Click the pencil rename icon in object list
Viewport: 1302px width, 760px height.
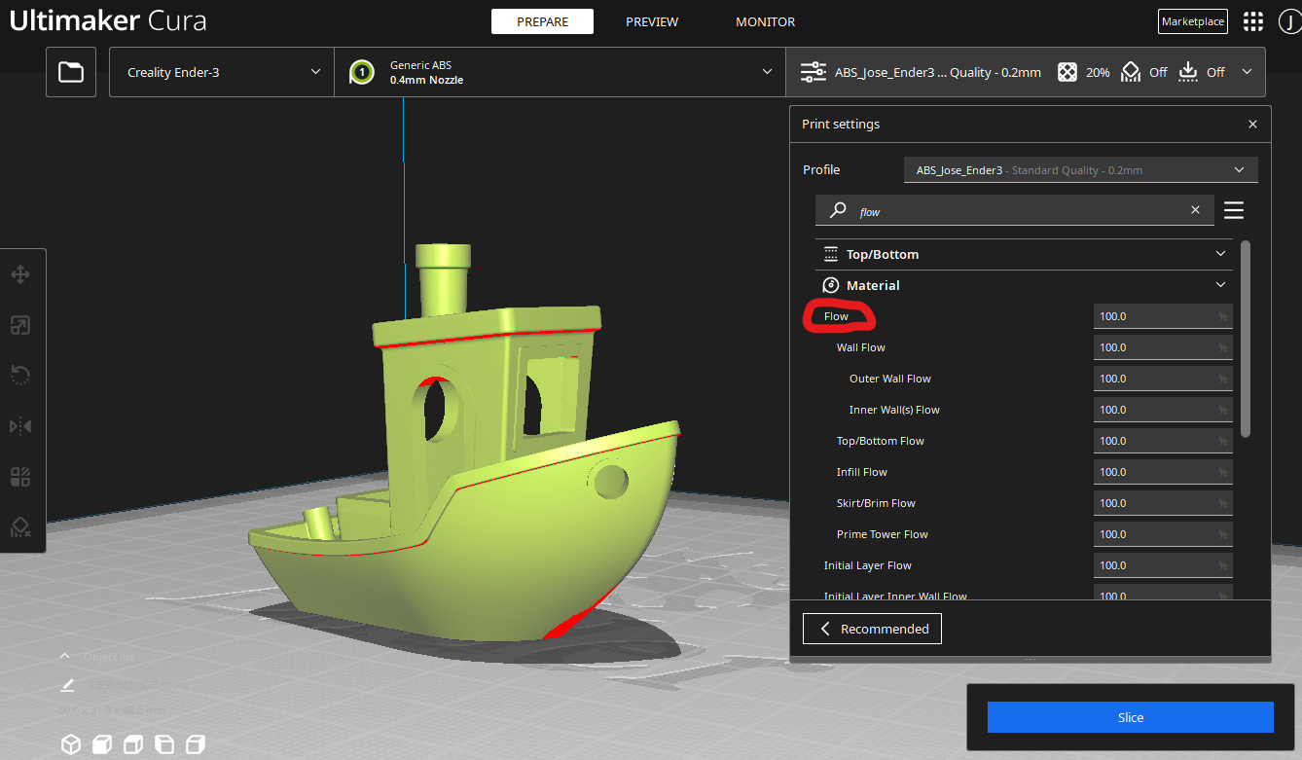[68, 685]
